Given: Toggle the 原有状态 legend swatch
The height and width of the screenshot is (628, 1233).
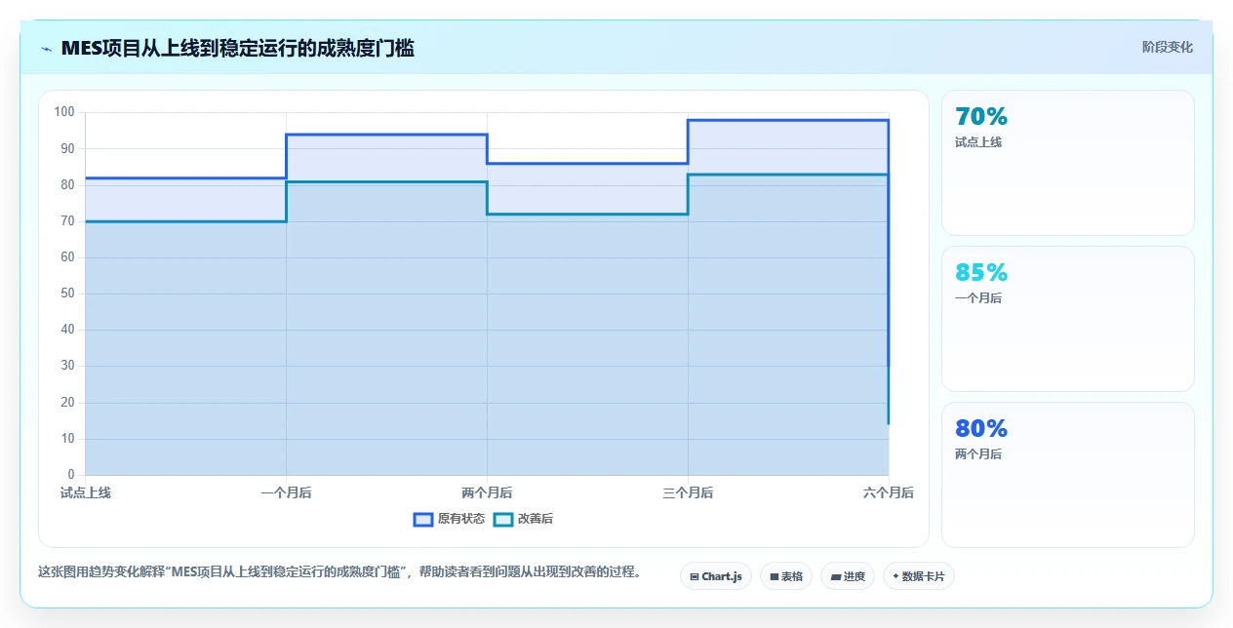Looking at the screenshot, I should [423, 519].
